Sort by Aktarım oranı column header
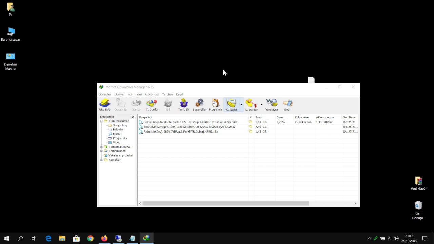The height and width of the screenshot is (244, 434). point(328,117)
